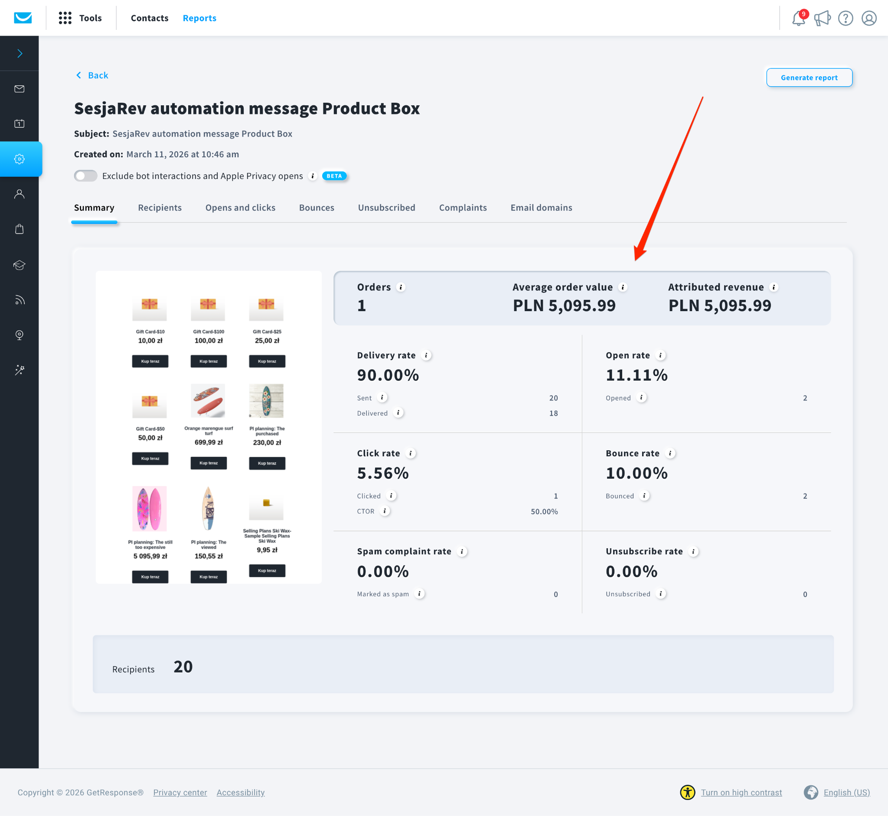Open the shopping bag sidebar icon

click(x=20, y=229)
